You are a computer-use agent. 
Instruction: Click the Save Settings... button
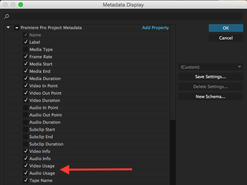pos(211,77)
